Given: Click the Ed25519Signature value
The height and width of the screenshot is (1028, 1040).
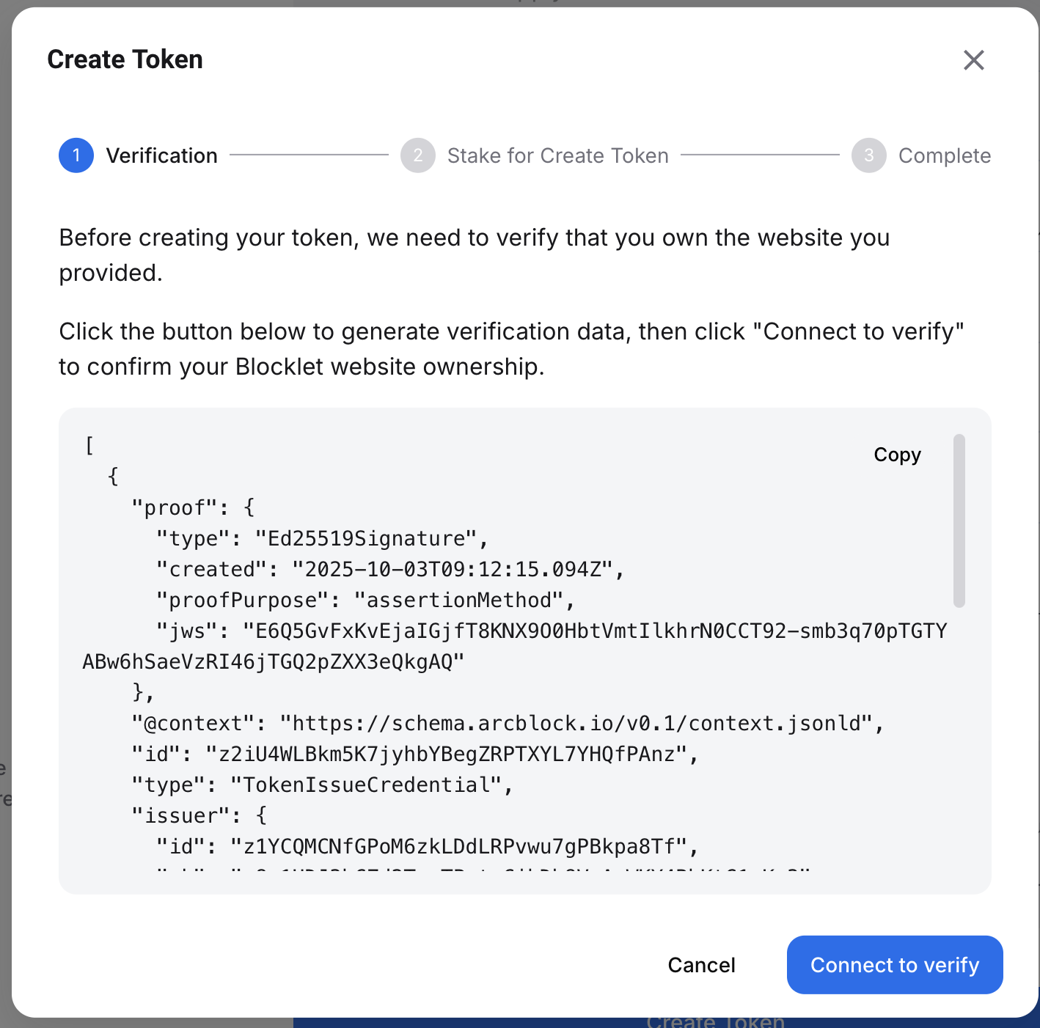Looking at the screenshot, I should [x=367, y=539].
